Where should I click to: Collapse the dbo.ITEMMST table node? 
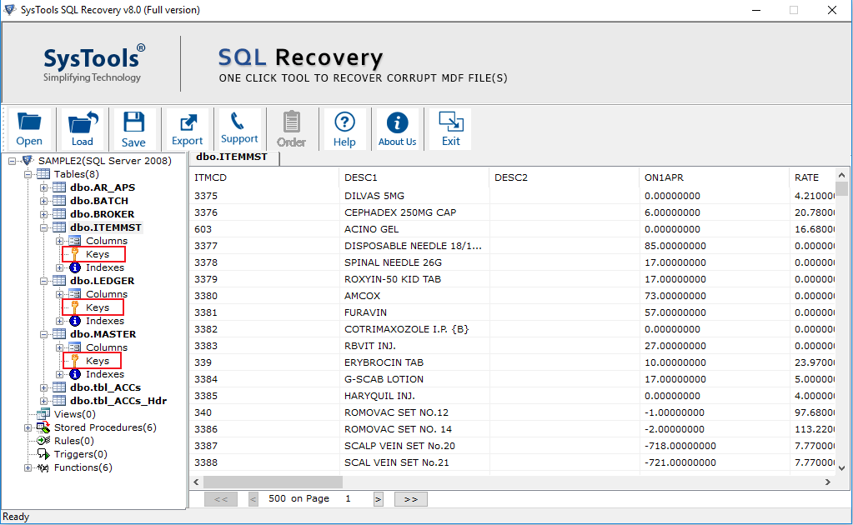coord(43,227)
